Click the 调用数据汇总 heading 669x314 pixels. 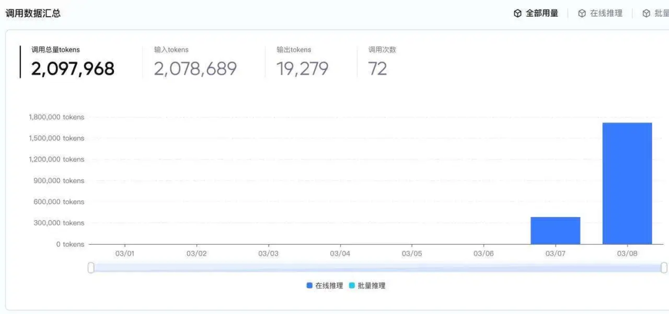pyautogui.click(x=33, y=13)
